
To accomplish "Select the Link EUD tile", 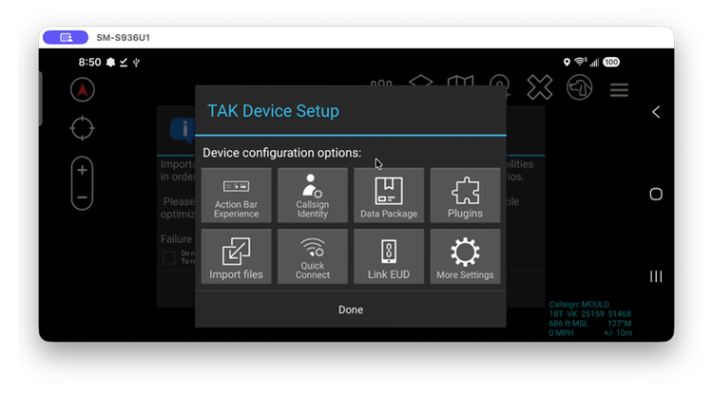I will click(x=389, y=256).
